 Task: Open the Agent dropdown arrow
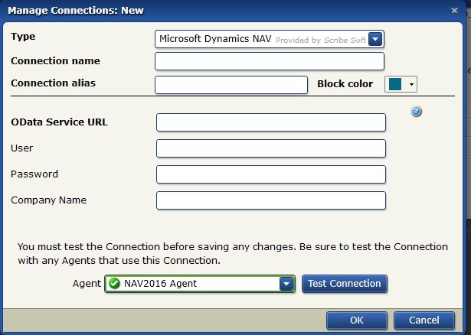coord(286,284)
